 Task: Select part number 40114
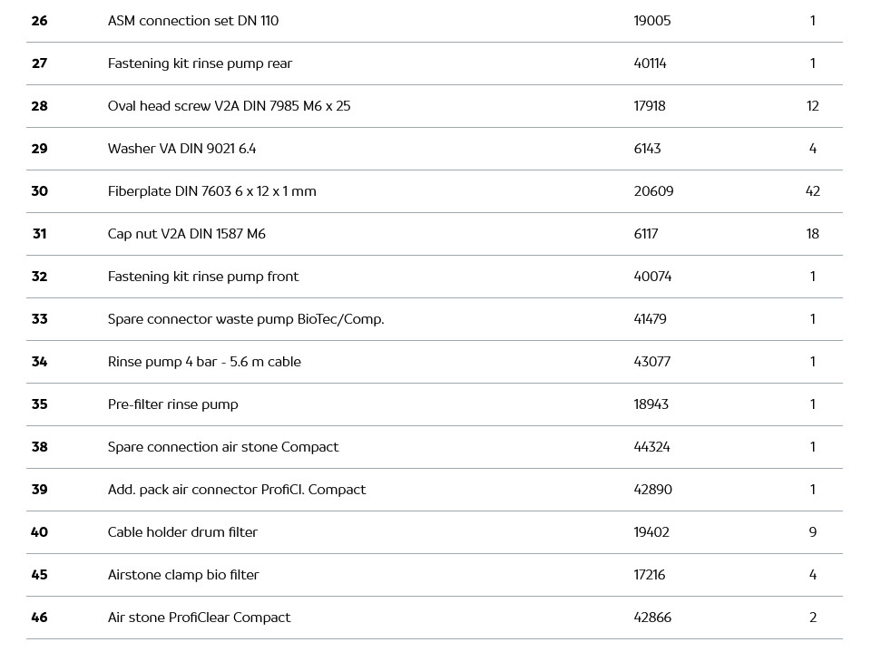tap(650, 63)
